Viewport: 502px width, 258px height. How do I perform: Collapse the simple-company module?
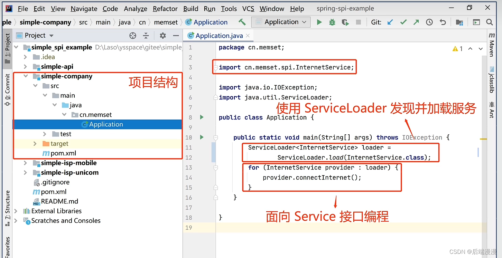pos(25,76)
